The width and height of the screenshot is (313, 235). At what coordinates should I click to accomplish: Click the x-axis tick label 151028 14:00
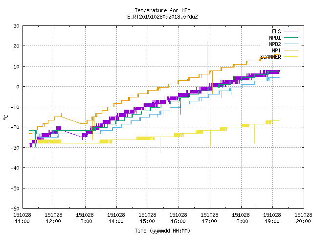click(x=116, y=218)
